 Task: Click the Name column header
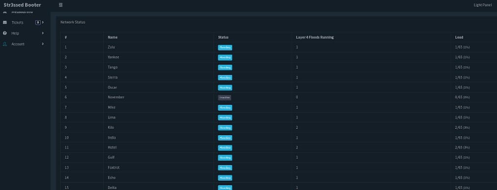[x=113, y=37]
